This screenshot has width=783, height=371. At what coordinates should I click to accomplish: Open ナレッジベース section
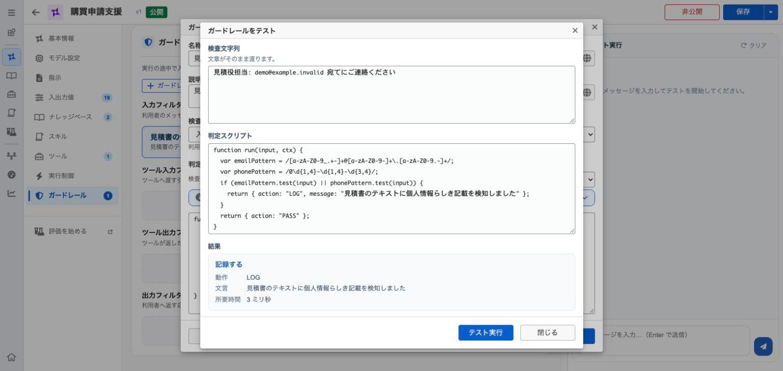point(73,117)
